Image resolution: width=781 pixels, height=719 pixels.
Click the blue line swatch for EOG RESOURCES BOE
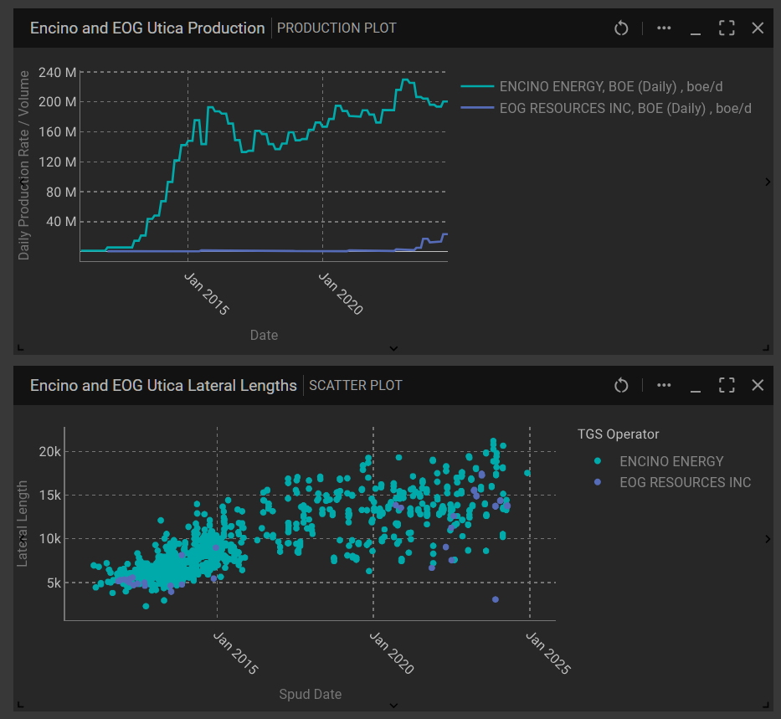477,107
